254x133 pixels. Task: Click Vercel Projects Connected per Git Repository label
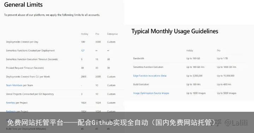click(30, 94)
